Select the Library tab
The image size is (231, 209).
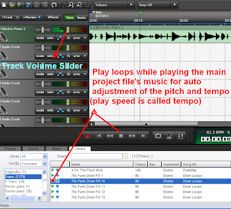(x=80, y=149)
